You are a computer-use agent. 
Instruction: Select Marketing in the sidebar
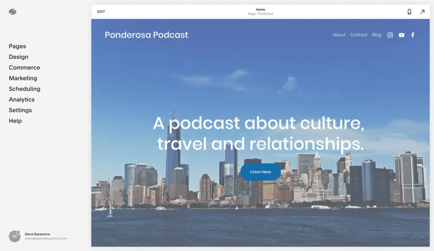(x=23, y=78)
